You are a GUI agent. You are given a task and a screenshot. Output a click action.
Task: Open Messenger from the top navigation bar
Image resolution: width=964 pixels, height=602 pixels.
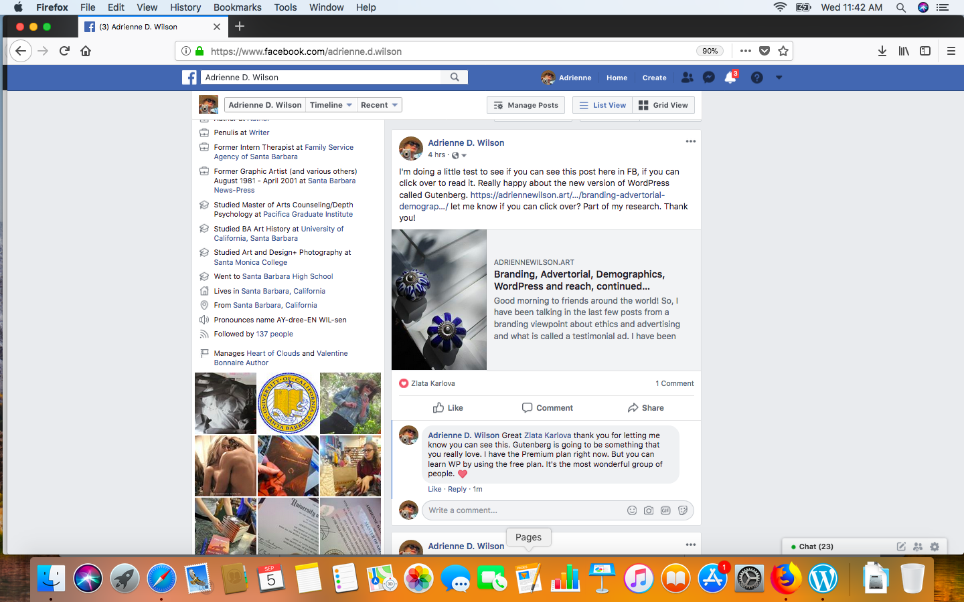click(x=708, y=78)
